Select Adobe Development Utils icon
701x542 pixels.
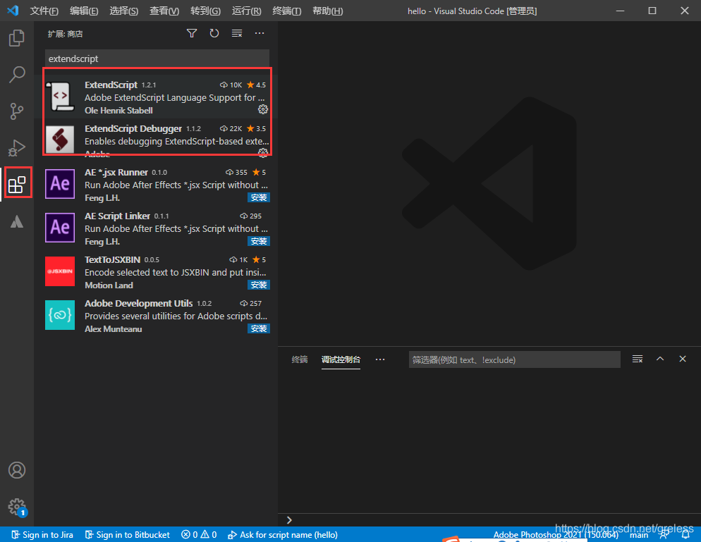[x=60, y=315]
